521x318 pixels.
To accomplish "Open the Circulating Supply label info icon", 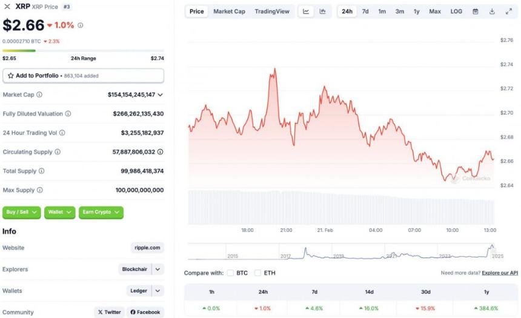I will tap(58, 152).
